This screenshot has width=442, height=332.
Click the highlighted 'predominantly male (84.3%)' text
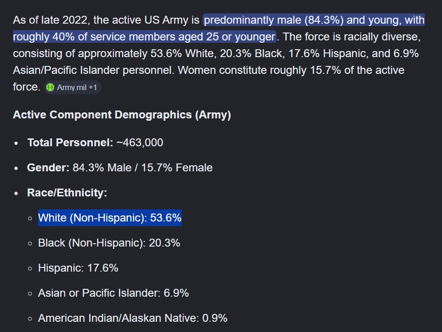click(273, 20)
